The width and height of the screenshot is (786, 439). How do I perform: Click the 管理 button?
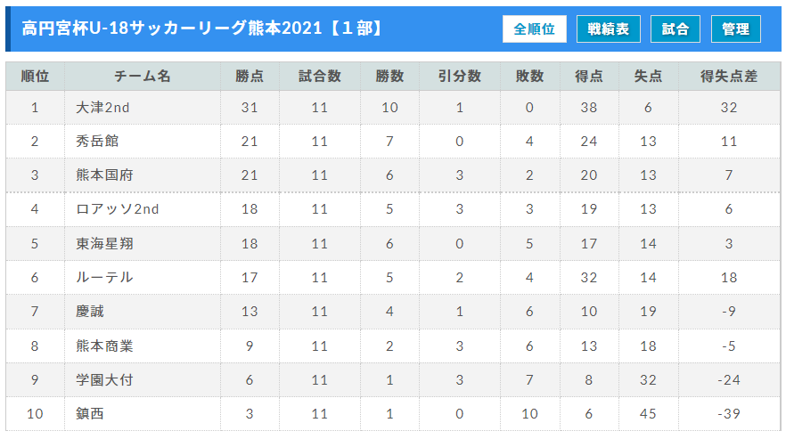click(x=735, y=29)
